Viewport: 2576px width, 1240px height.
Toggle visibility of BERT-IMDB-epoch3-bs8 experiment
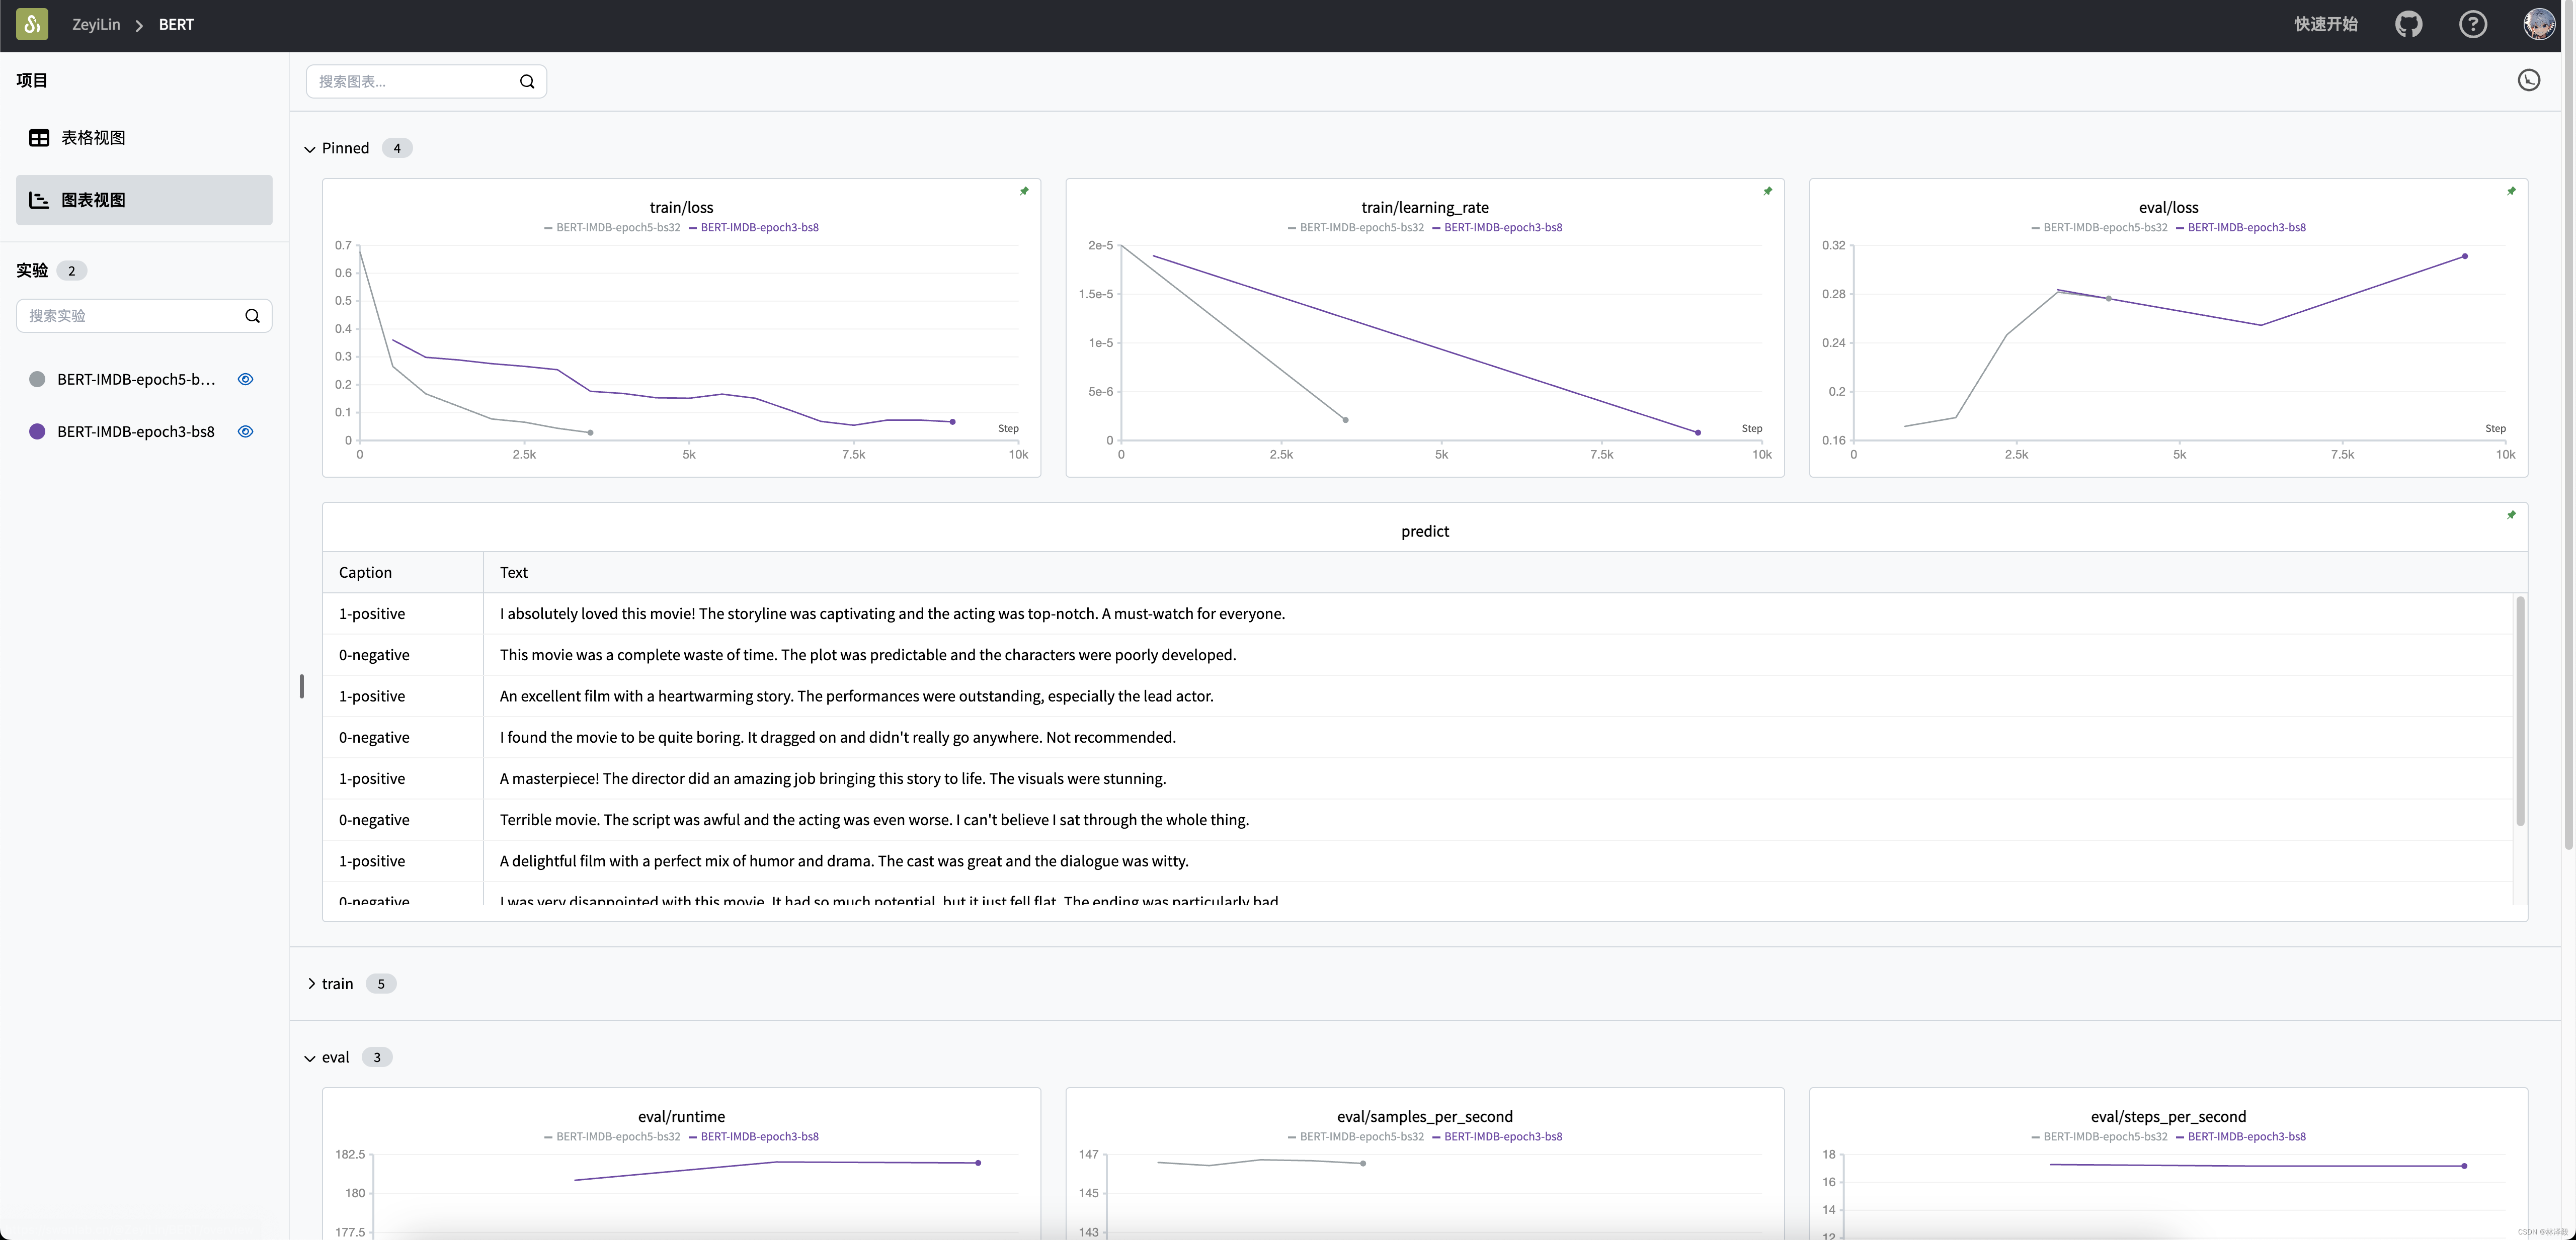point(245,431)
